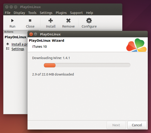This screenshot has width=151, height=133.
Task: Click the list icon beside sidebar Settings
Action: [8, 49]
